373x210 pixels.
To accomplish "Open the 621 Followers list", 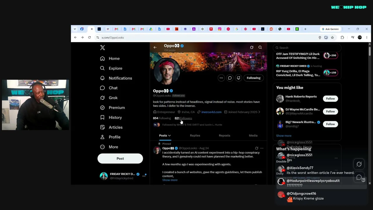I will (183, 118).
